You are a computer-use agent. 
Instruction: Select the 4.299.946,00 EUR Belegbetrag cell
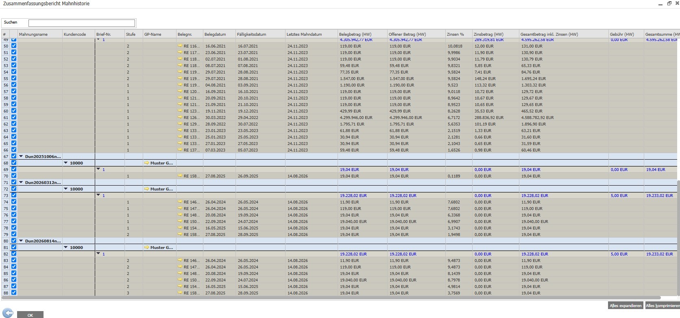pos(362,117)
